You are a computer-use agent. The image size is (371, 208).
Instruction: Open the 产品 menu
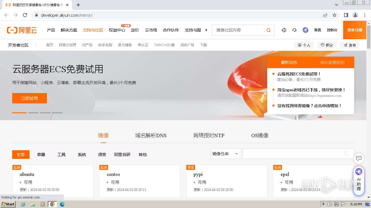[x=51, y=30]
